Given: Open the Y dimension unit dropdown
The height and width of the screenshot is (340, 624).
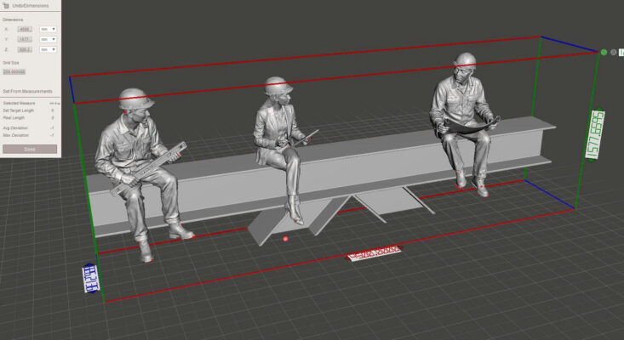Looking at the screenshot, I should pos(48,39).
